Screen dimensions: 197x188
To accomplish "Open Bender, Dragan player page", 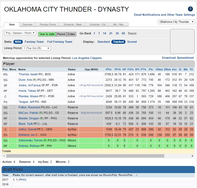I will 29,118.
